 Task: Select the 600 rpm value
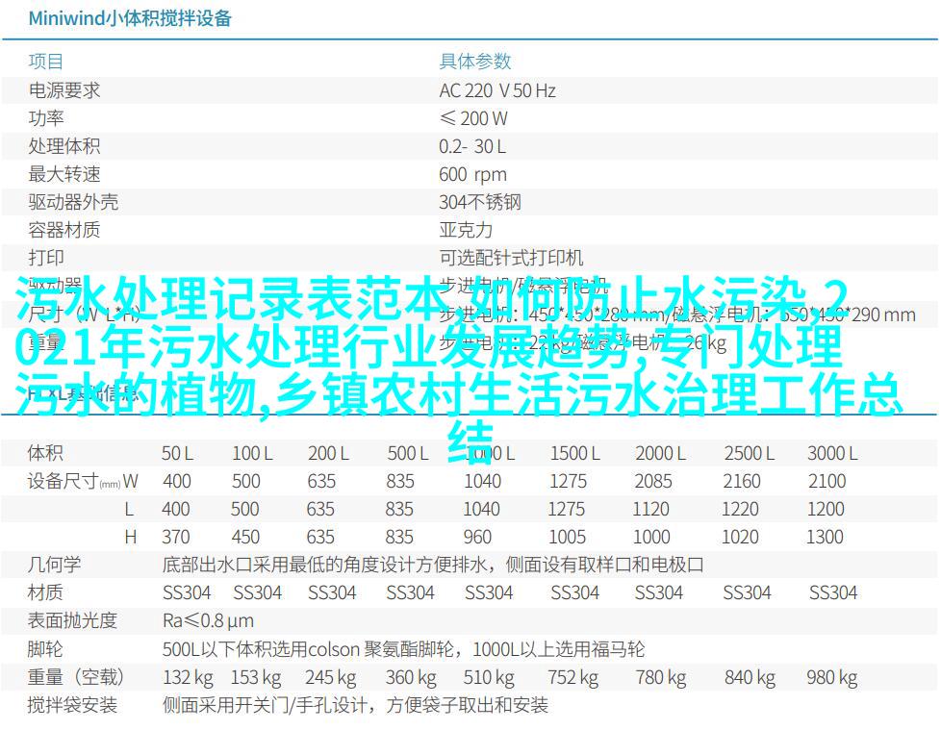[x=472, y=174]
